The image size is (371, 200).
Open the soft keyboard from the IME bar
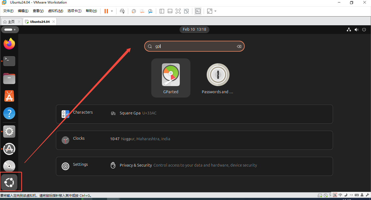coord(357,195)
